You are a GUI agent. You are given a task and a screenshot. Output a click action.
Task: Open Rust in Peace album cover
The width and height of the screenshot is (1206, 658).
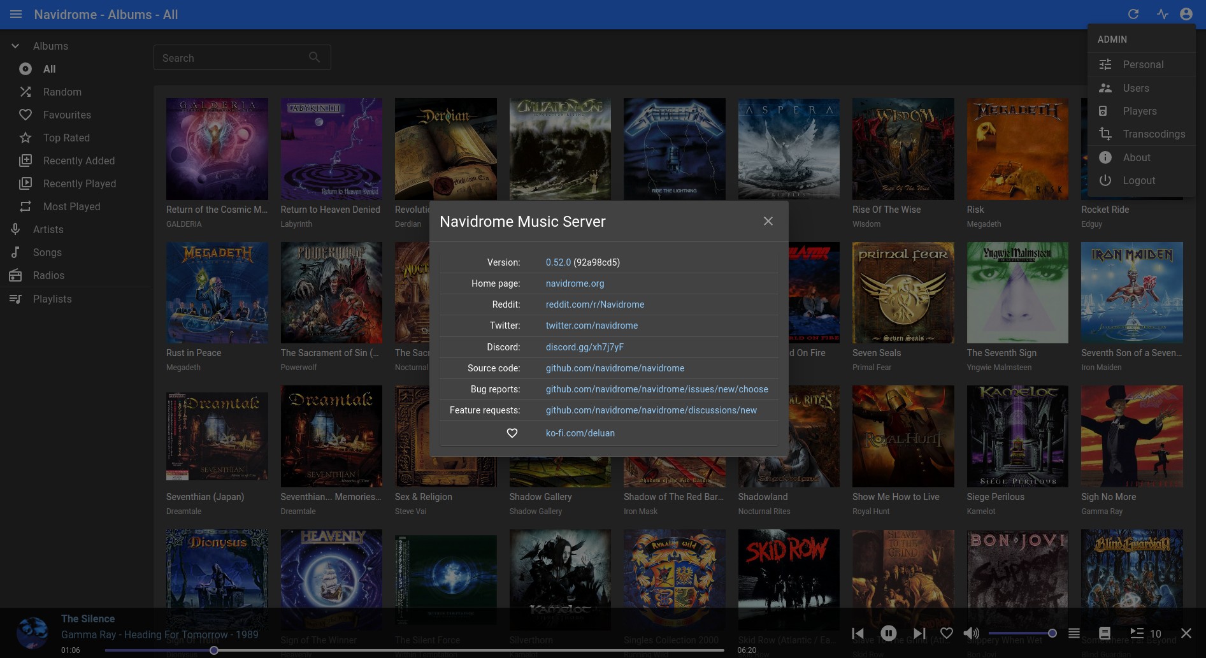[217, 292]
